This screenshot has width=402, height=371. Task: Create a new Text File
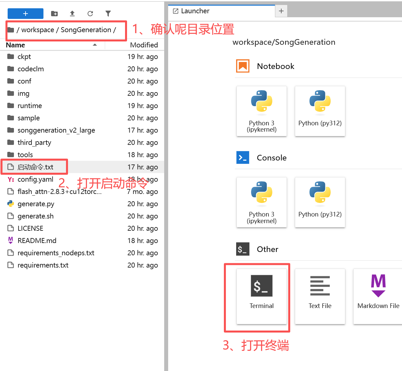coord(320,296)
